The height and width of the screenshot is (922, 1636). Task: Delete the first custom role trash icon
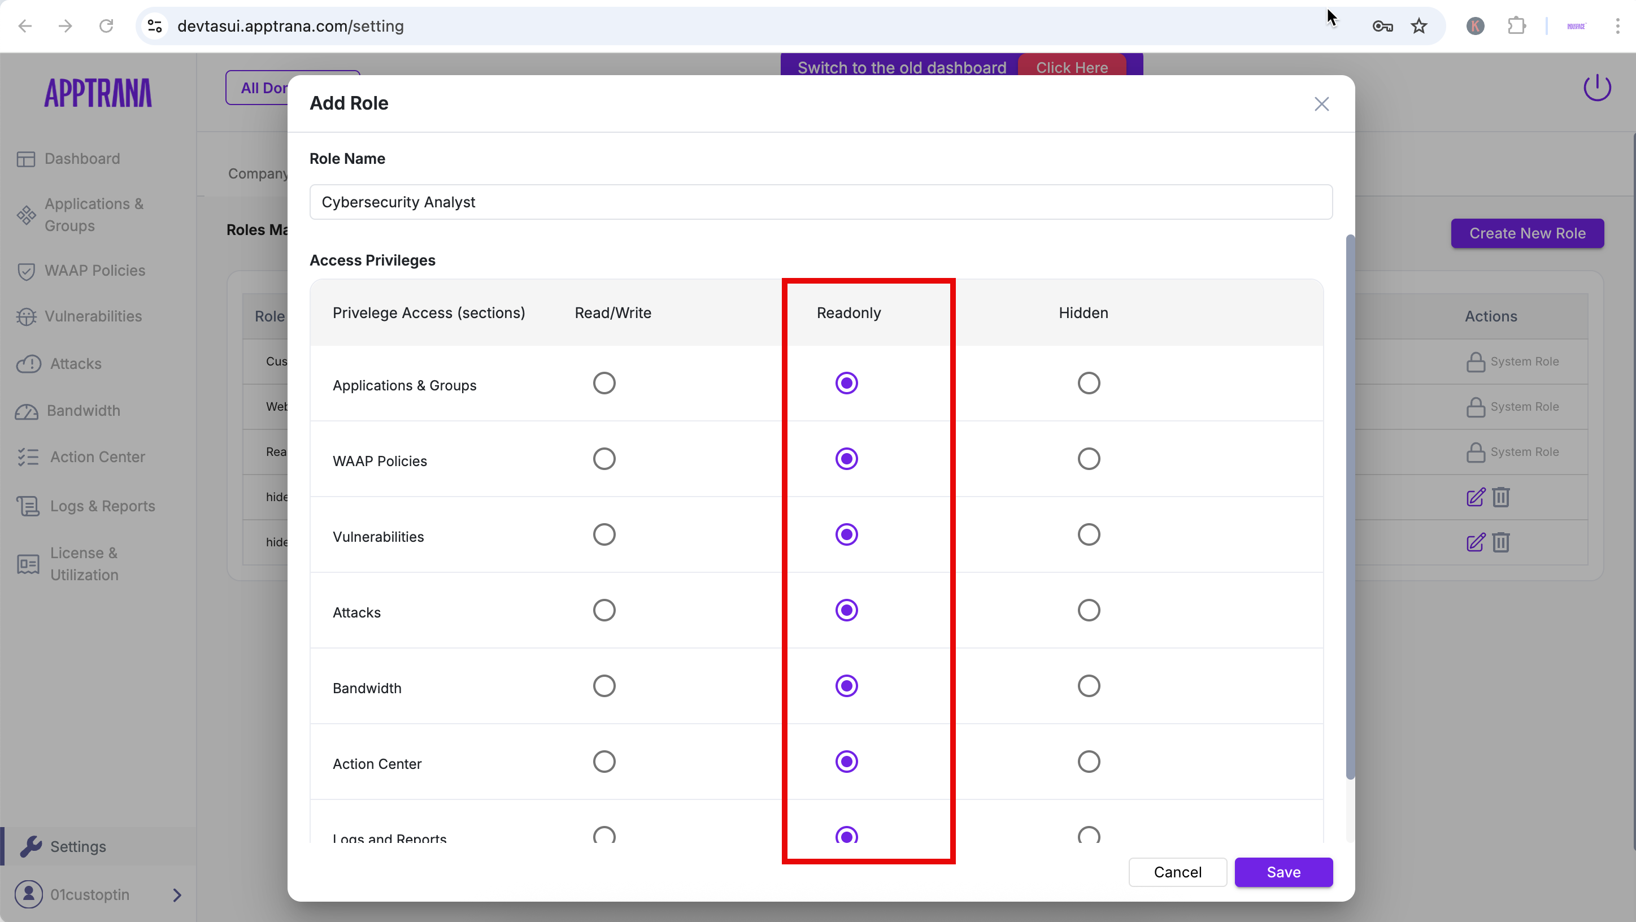1501,497
